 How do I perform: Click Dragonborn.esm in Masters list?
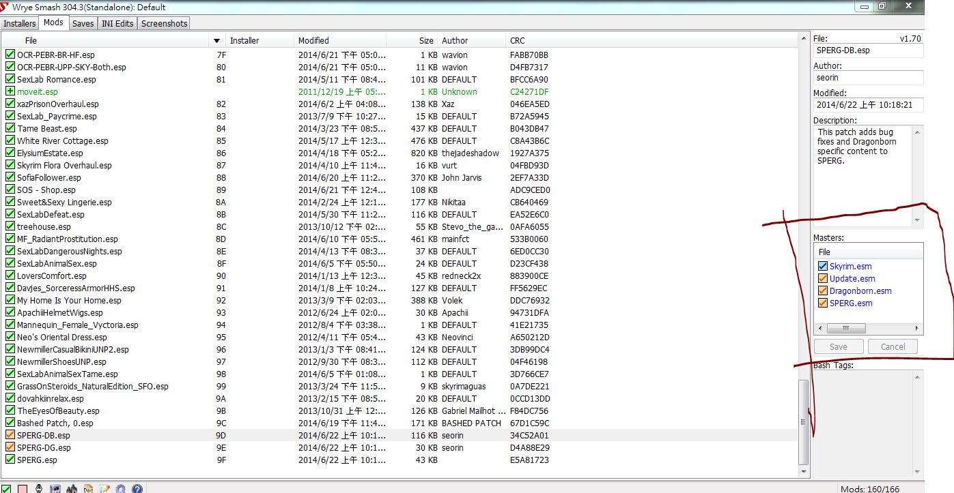(860, 290)
